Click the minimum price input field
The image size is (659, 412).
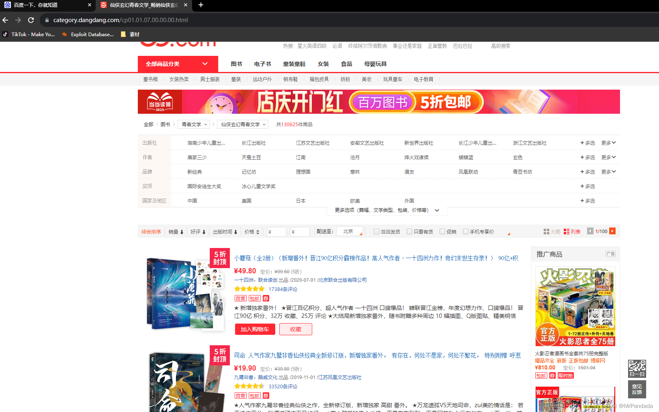pos(276,232)
